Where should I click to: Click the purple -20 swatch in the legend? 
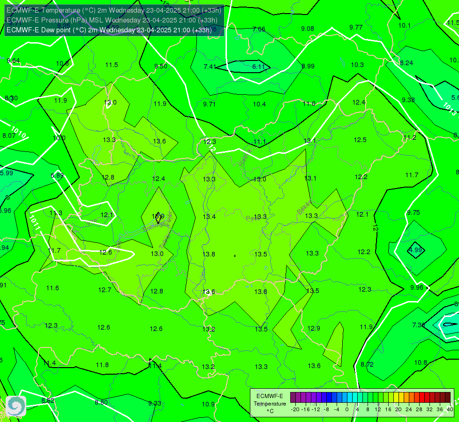(x=293, y=398)
